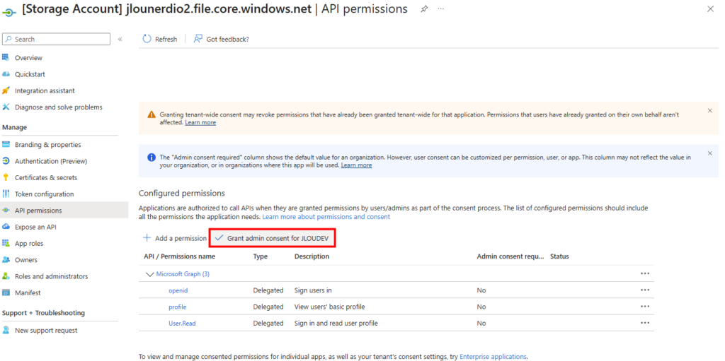Click Grant admin consent for JLOUDEV
This screenshot has height=361, width=725.
tap(273, 238)
